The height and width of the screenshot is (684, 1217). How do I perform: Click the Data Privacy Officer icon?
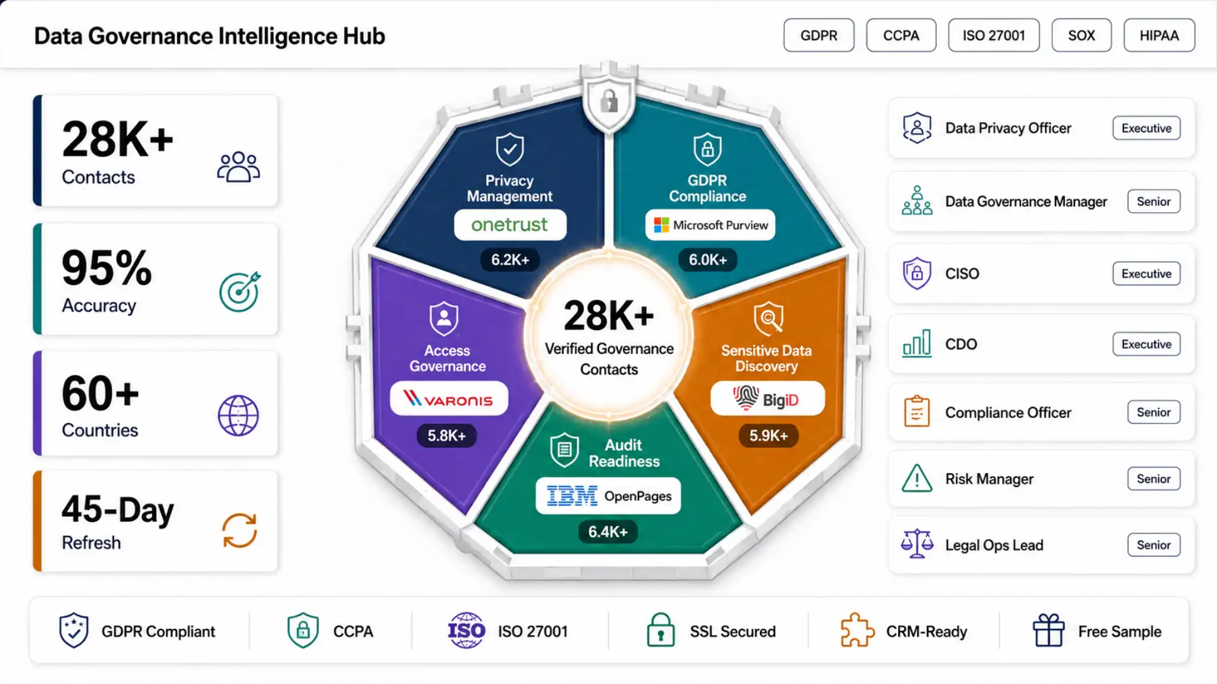[x=917, y=128]
